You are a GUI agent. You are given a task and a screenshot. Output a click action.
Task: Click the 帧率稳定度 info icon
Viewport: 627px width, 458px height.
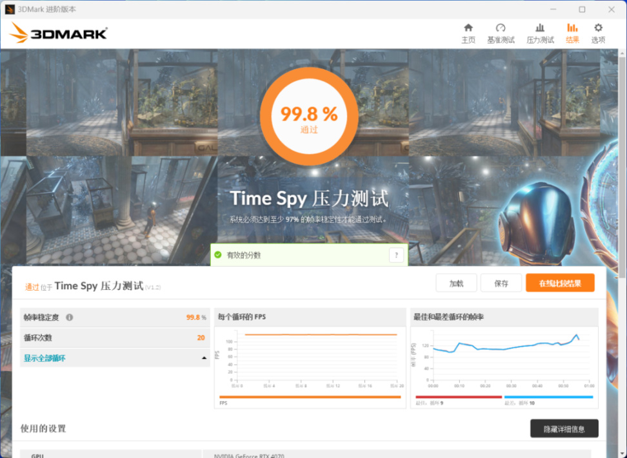click(x=70, y=318)
